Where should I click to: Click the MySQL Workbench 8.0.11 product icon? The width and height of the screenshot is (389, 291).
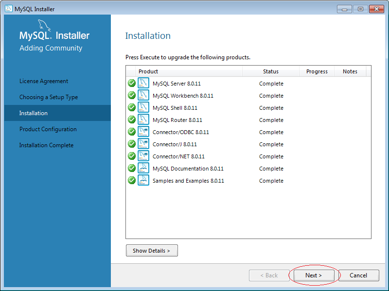click(x=143, y=95)
